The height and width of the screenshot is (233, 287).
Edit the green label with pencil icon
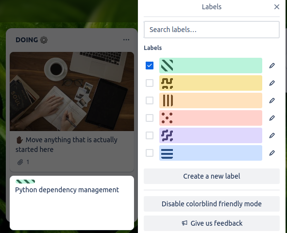click(272, 66)
